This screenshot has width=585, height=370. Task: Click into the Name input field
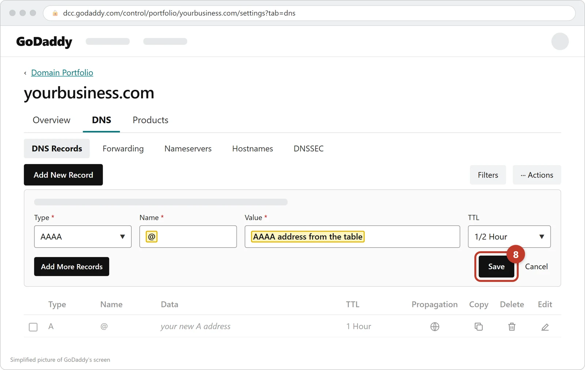click(188, 237)
